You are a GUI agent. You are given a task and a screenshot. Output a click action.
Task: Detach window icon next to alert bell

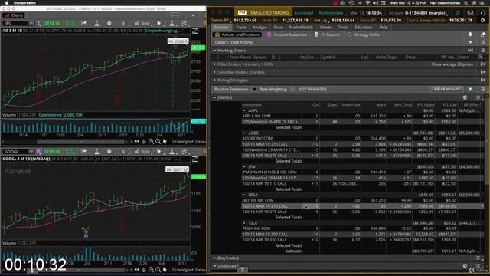(x=483, y=34)
